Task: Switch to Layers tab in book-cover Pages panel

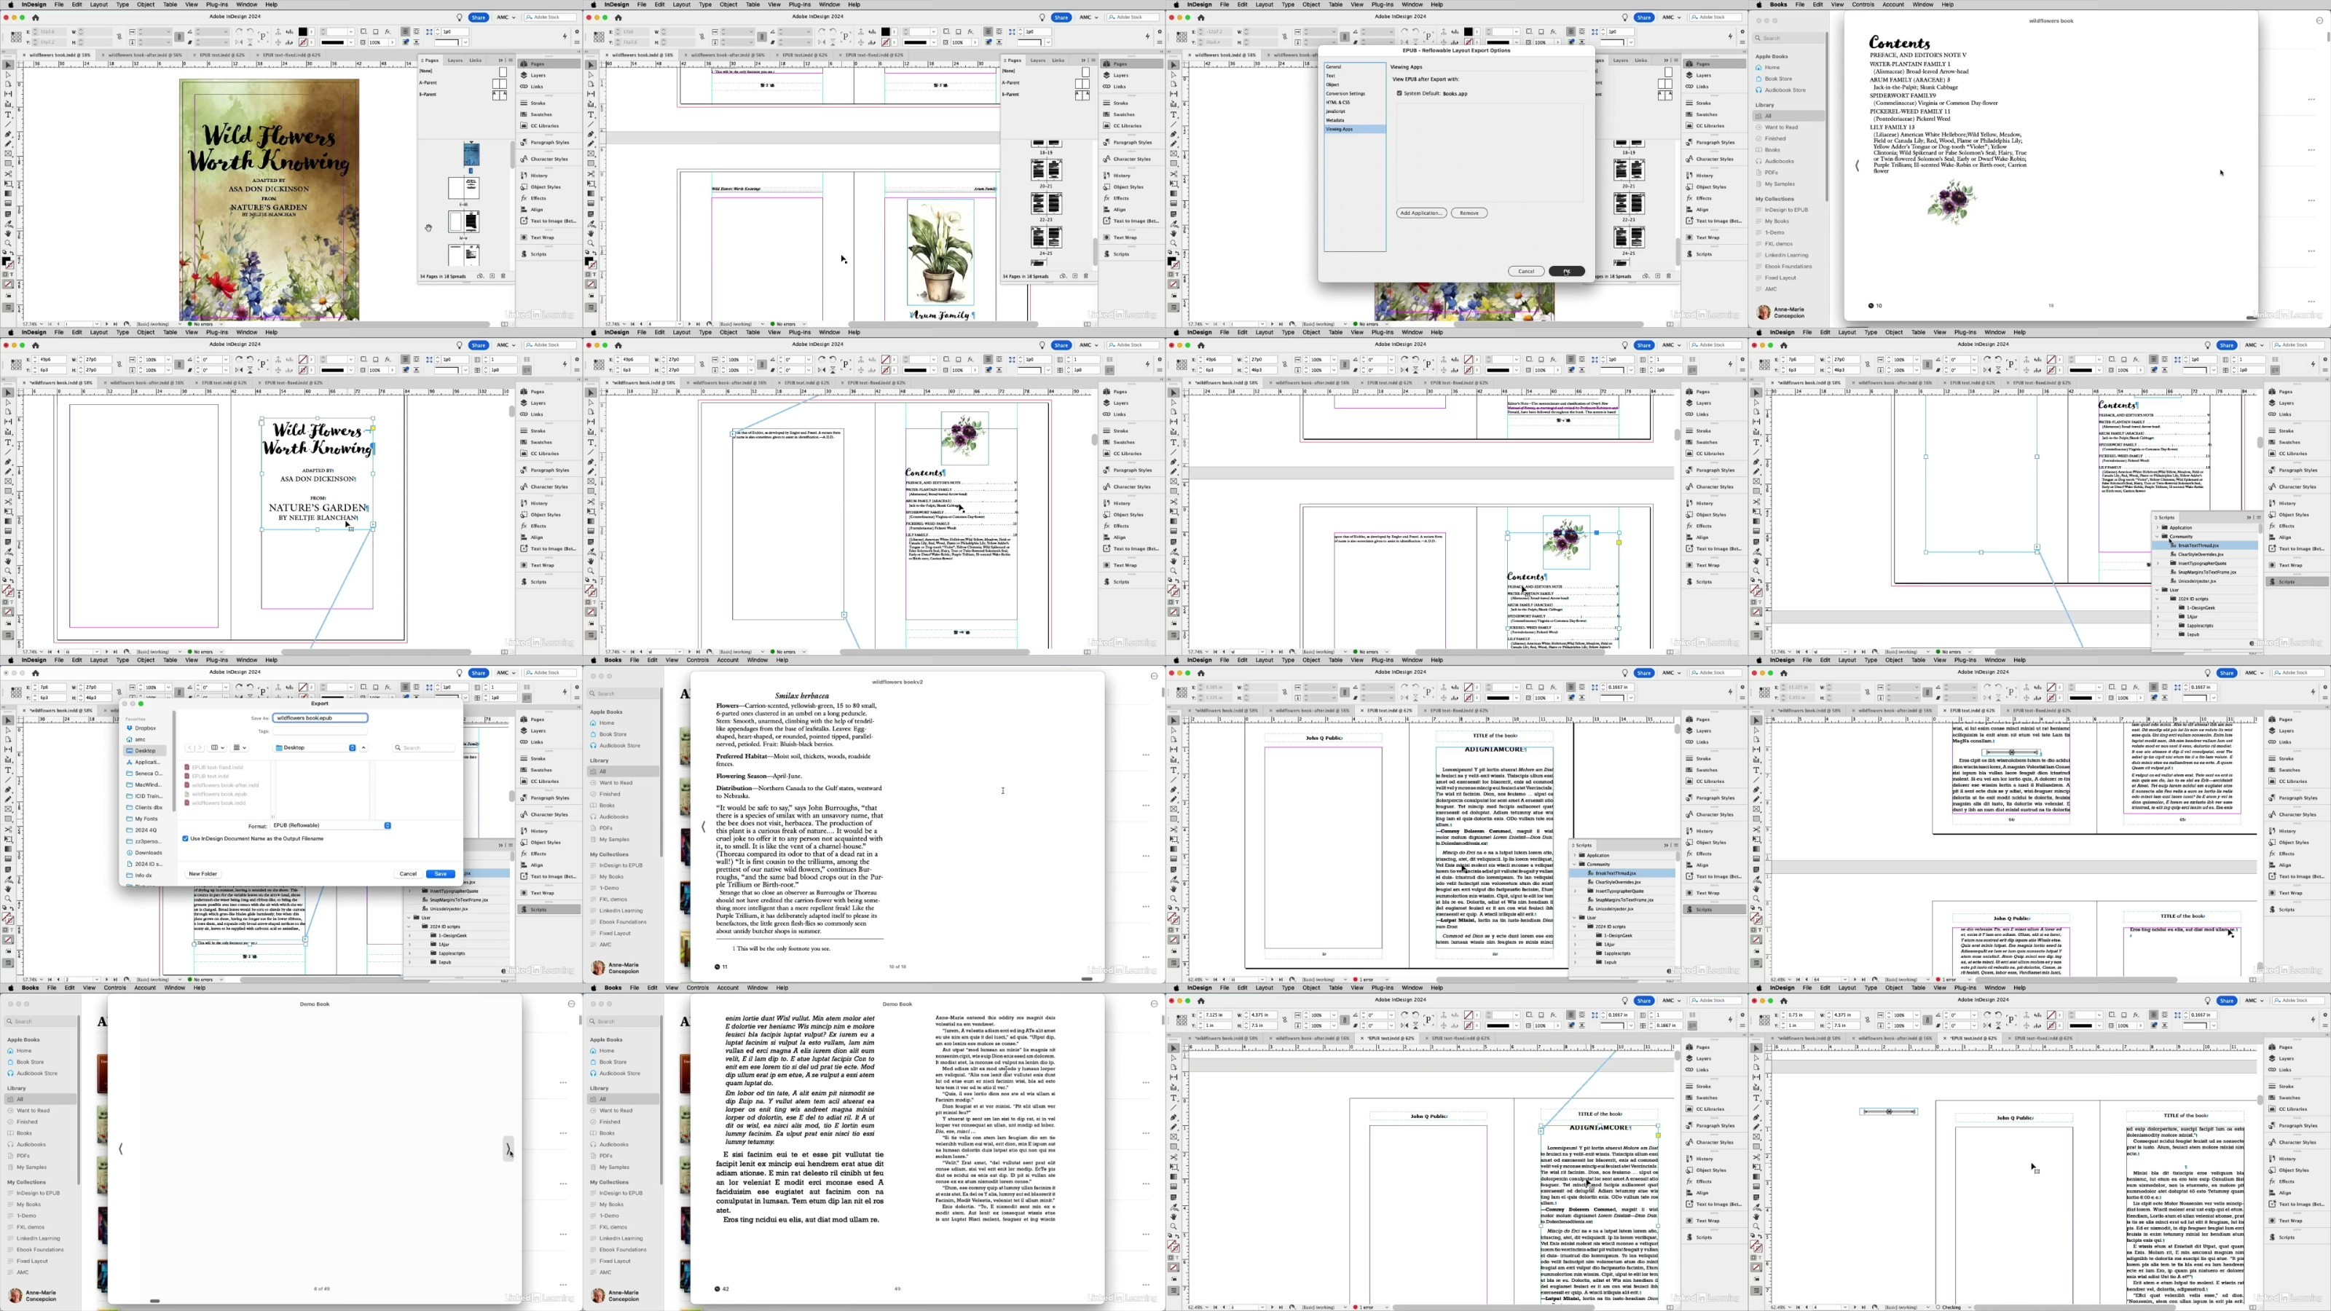Action: coord(455,60)
